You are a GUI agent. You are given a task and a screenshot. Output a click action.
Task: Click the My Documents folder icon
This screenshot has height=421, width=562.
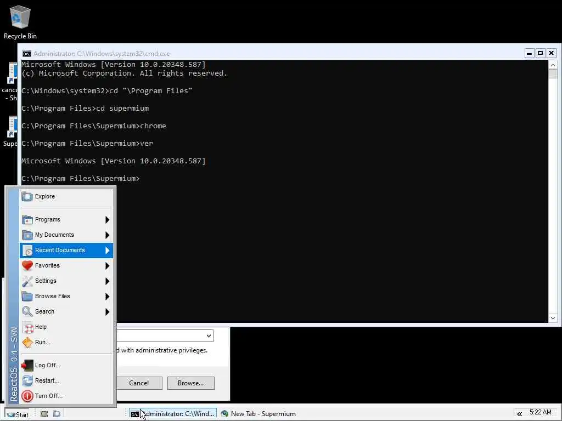pos(27,235)
